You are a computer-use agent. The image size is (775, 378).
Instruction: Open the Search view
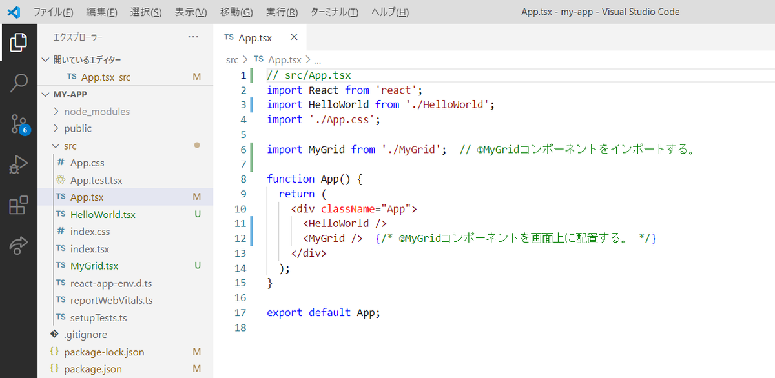18,83
